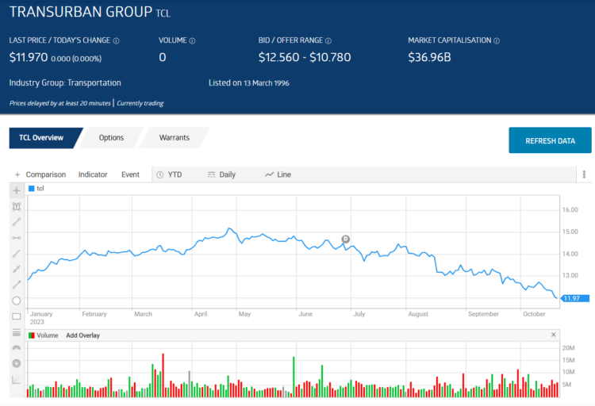595x406 pixels.
Task: Click the $36.96B market cap value
Action: [429, 57]
